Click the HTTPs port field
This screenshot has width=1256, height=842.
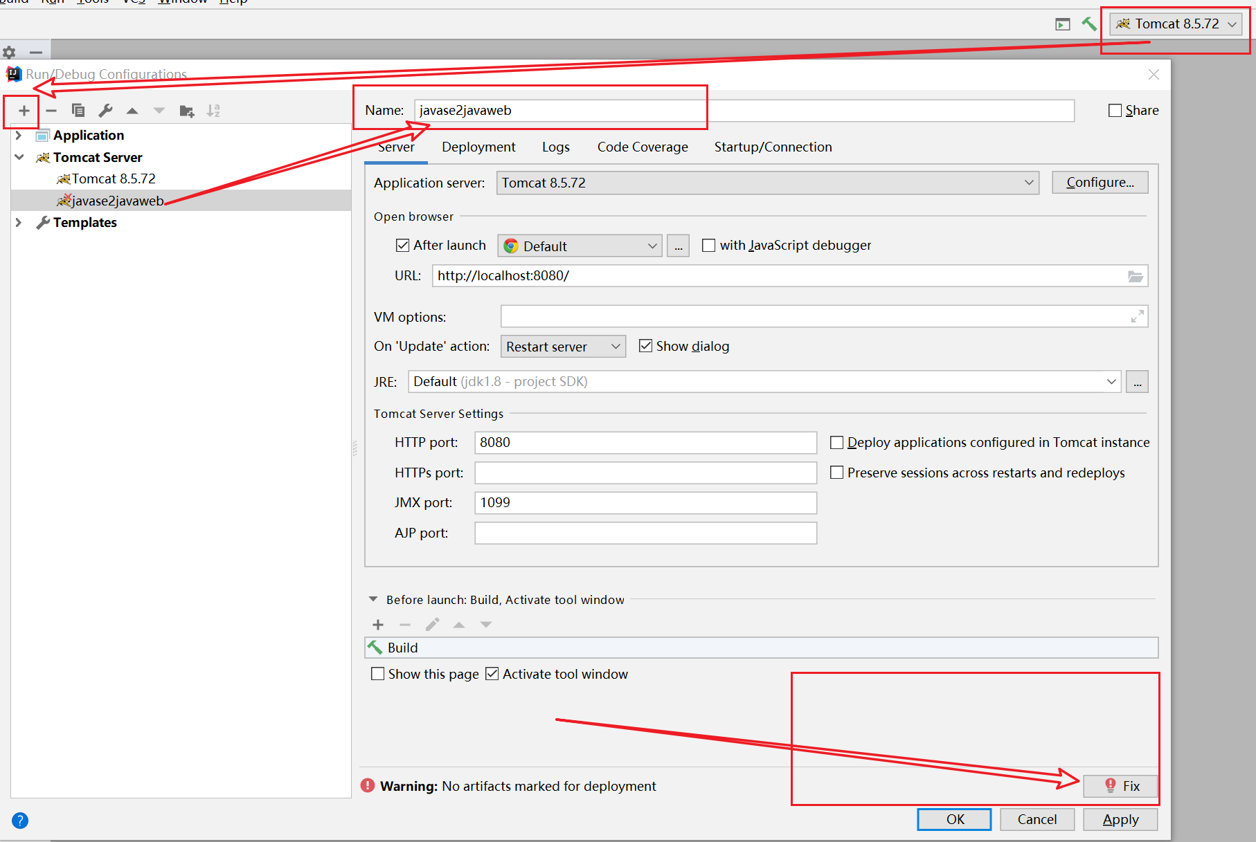(645, 473)
